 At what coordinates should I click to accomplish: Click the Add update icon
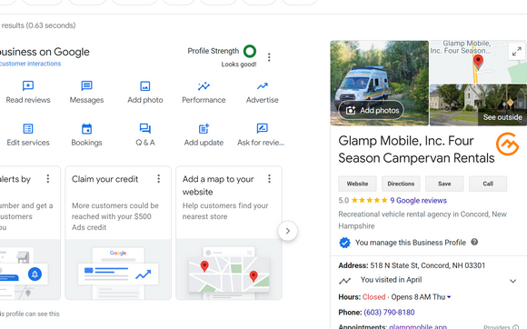pos(204,128)
